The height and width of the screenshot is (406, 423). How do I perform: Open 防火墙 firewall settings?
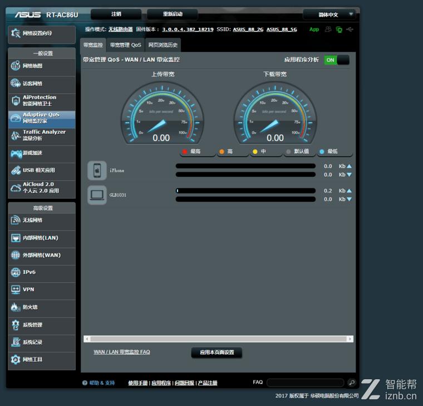[42, 307]
